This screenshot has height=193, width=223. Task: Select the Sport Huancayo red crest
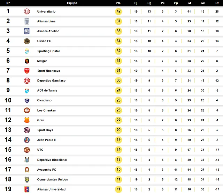tap(27, 71)
